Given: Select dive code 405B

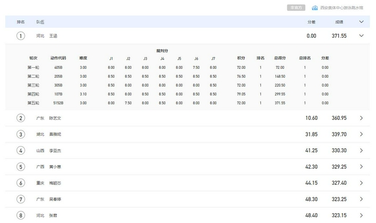Looking at the screenshot, I should 58,67.
